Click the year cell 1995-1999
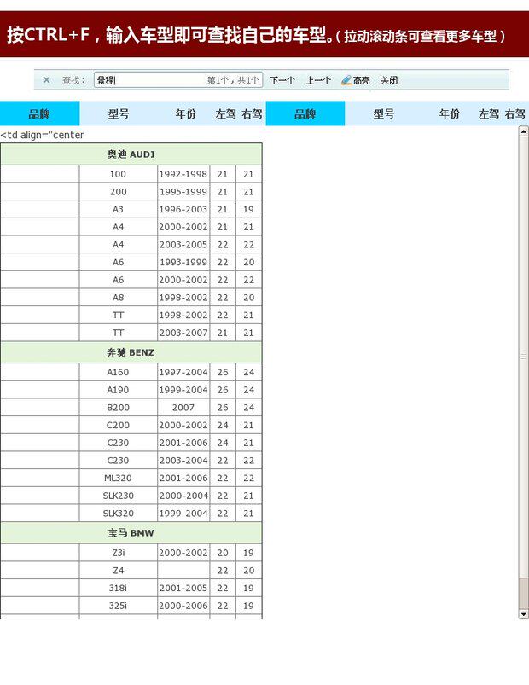 pyautogui.click(x=183, y=192)
